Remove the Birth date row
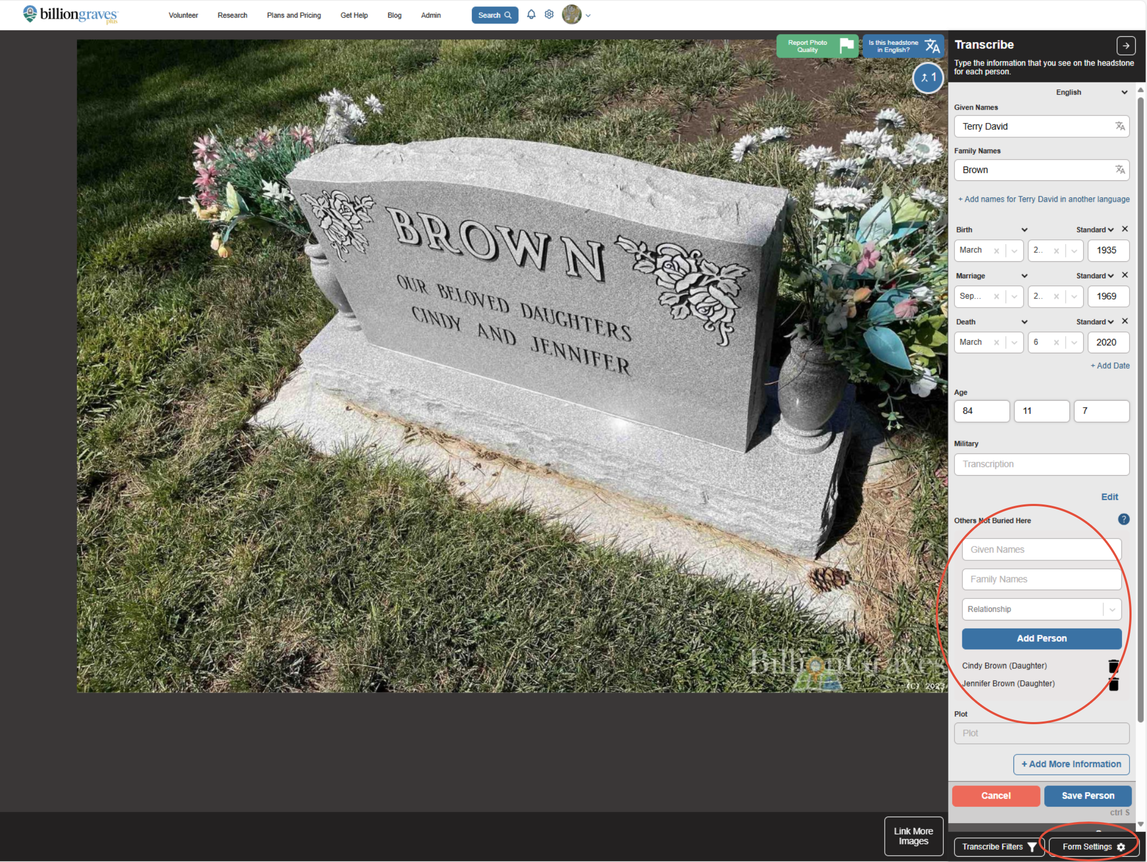The image size is (1147, 862). [1125, 229]
